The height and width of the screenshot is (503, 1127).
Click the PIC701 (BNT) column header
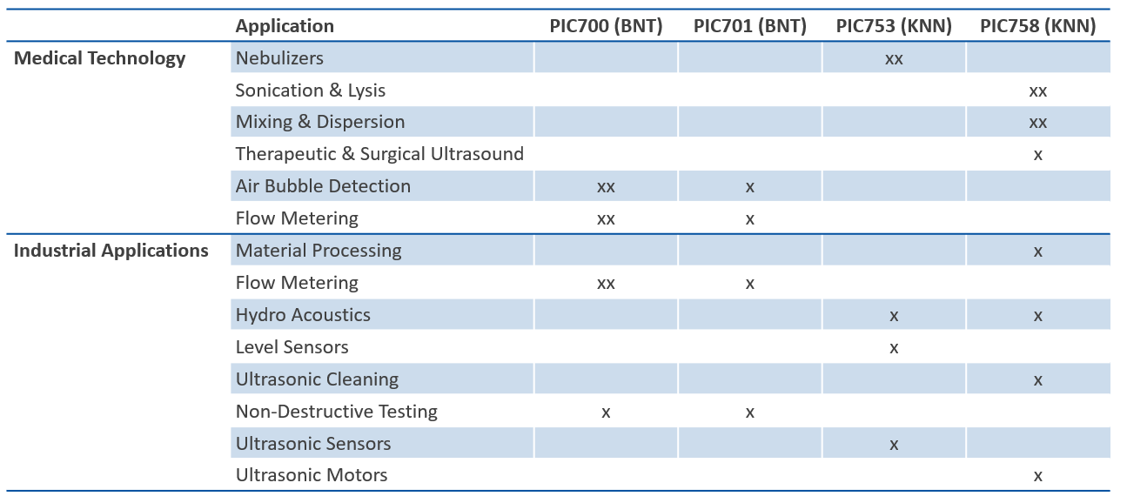coord(749,26)
